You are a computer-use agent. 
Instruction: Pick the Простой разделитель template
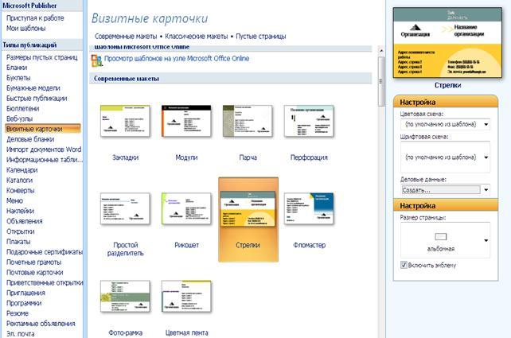click(x=125, y=208)
